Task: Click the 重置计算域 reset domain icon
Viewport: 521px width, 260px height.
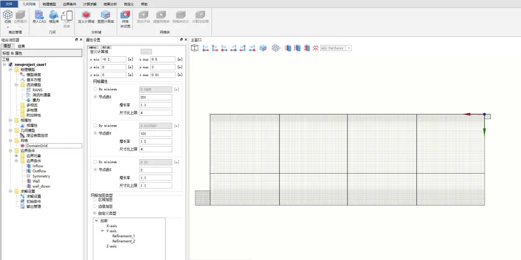Action: point(105,16)
